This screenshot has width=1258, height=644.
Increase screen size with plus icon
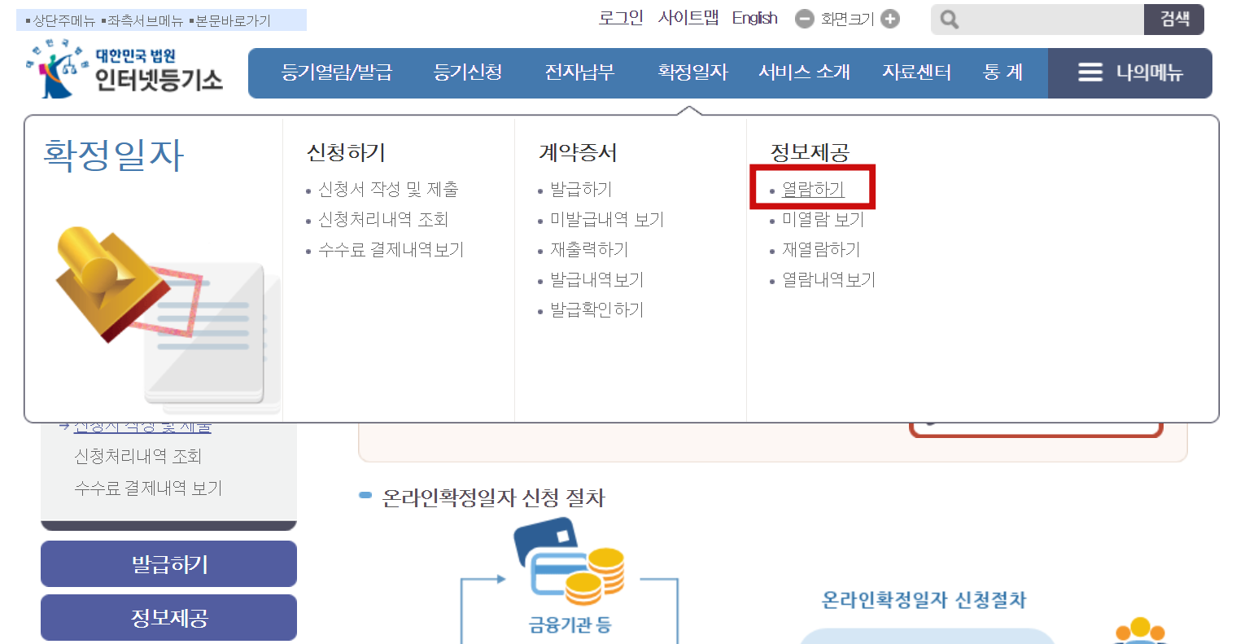(x=890, y=19)
